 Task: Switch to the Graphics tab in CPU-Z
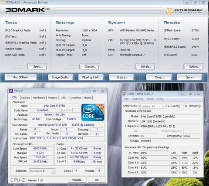76,98
